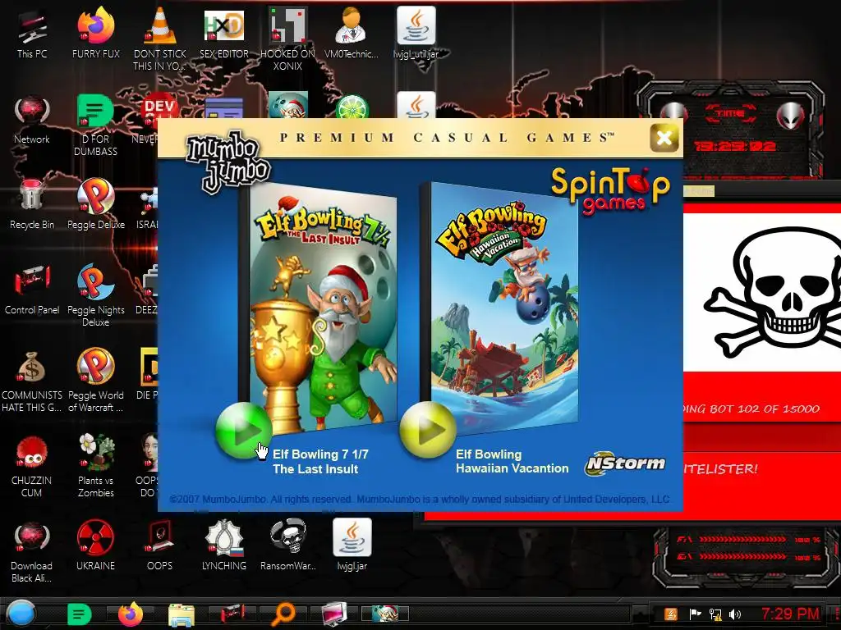Click the orange magnifier search taskbar icon
841x630 pixels.
click(283, 614)
